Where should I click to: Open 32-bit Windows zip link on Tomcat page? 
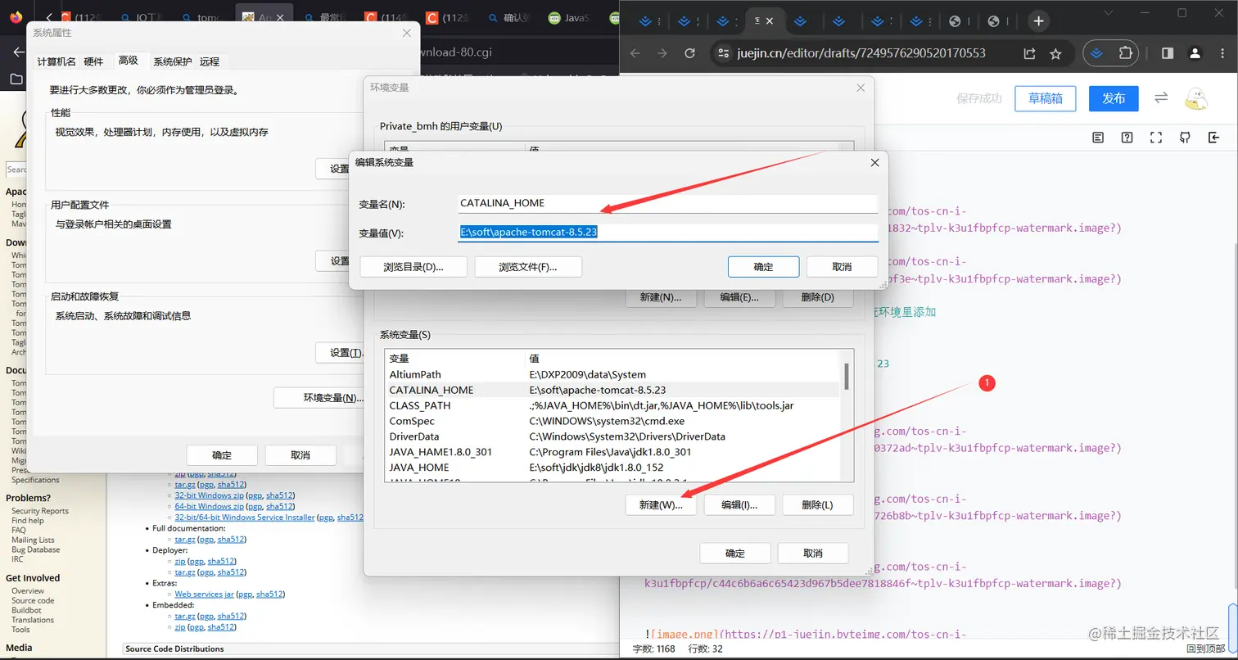point(209,495)
